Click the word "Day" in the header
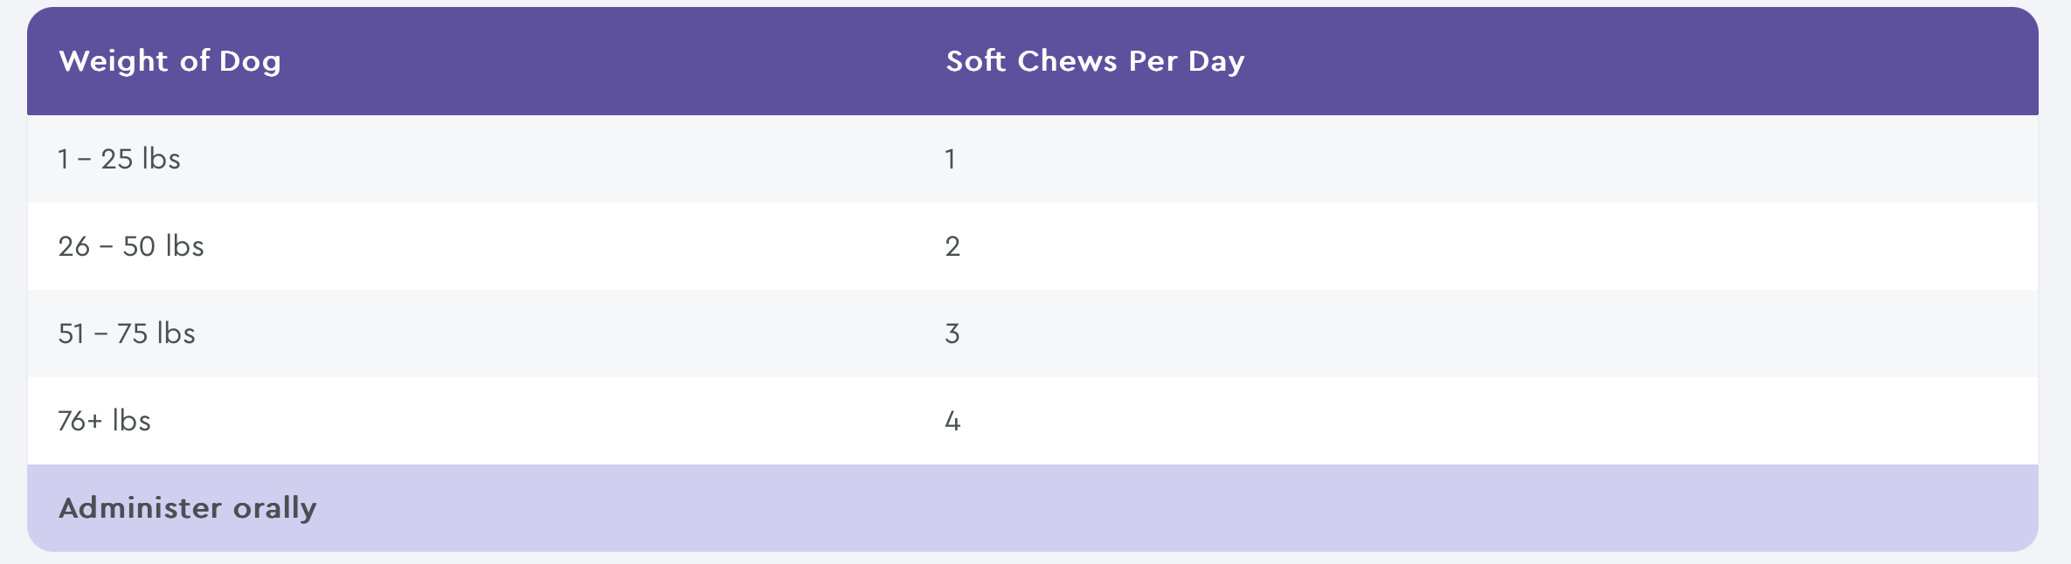 (1216, 62)
